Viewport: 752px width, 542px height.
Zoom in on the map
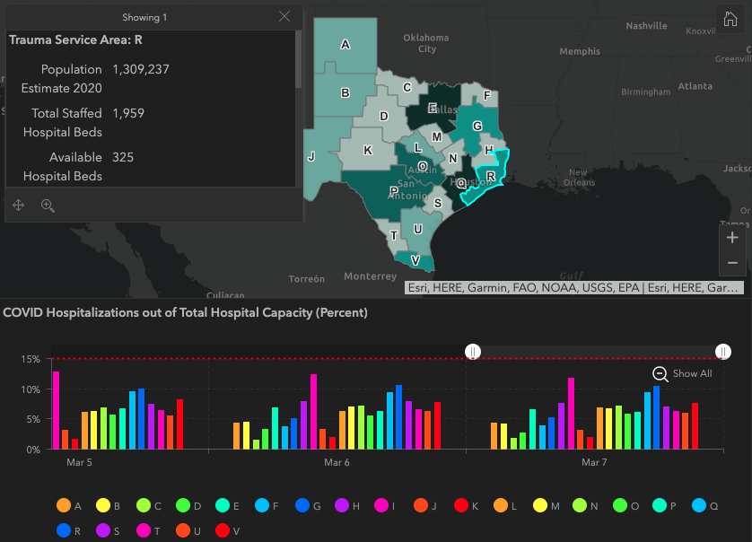tap(732, 238)
